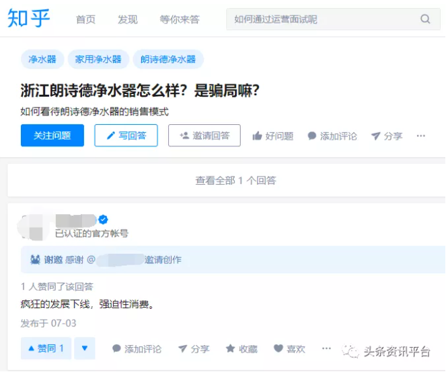Downvote the answer using down arrow
This screenshot has height=374, width=448.
(x=84, y=348)
